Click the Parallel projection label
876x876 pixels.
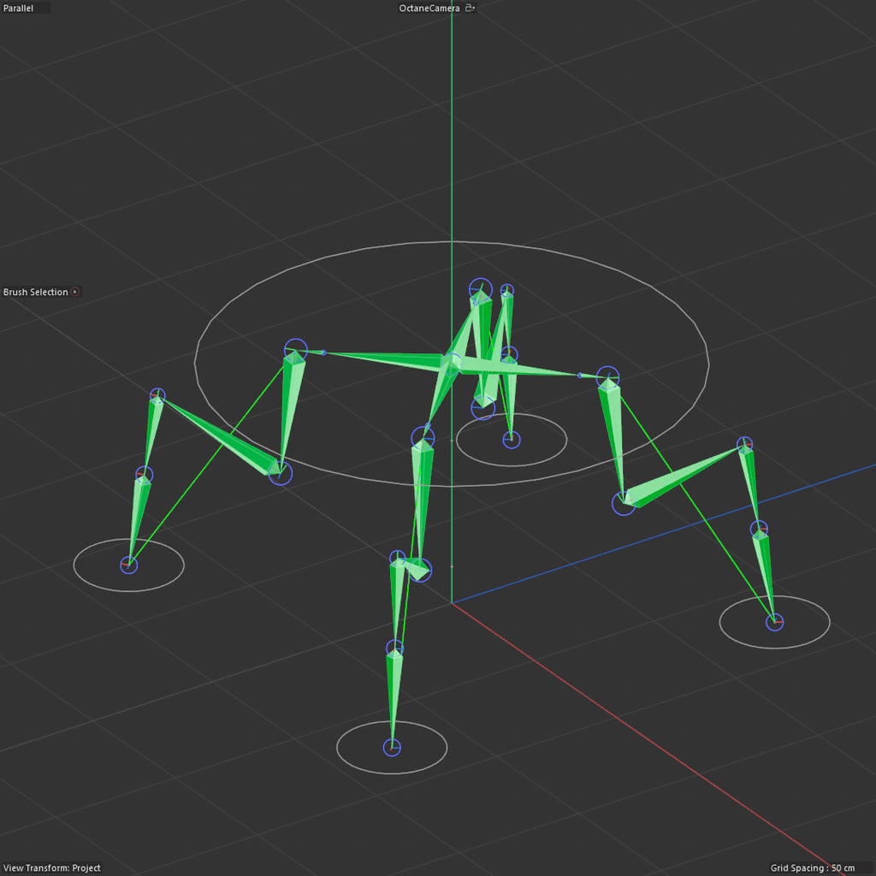19,9
